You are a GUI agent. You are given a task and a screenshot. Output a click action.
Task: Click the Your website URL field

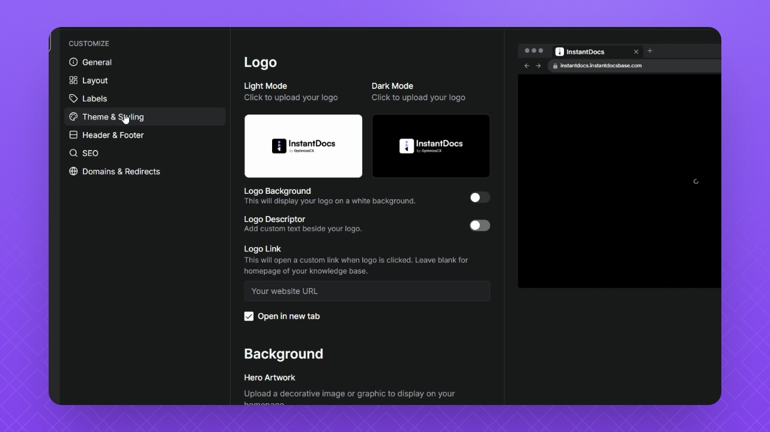coord(366,291)
